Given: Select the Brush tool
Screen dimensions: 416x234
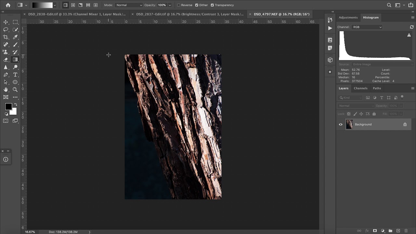Looking at the screenshot, I should point(15,45).
